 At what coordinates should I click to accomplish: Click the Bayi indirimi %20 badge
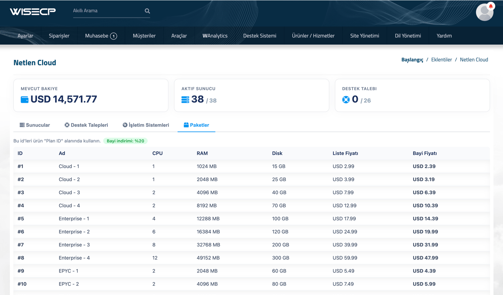click(x=125, y=141)
